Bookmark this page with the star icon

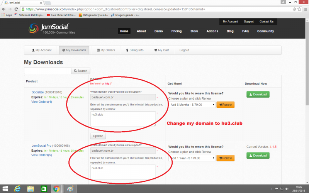coord(299,9)
